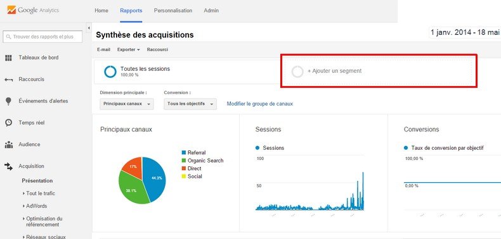The image size is (501, 239).
Task: Click the Google Analytics logo
Action: (33, 10)
